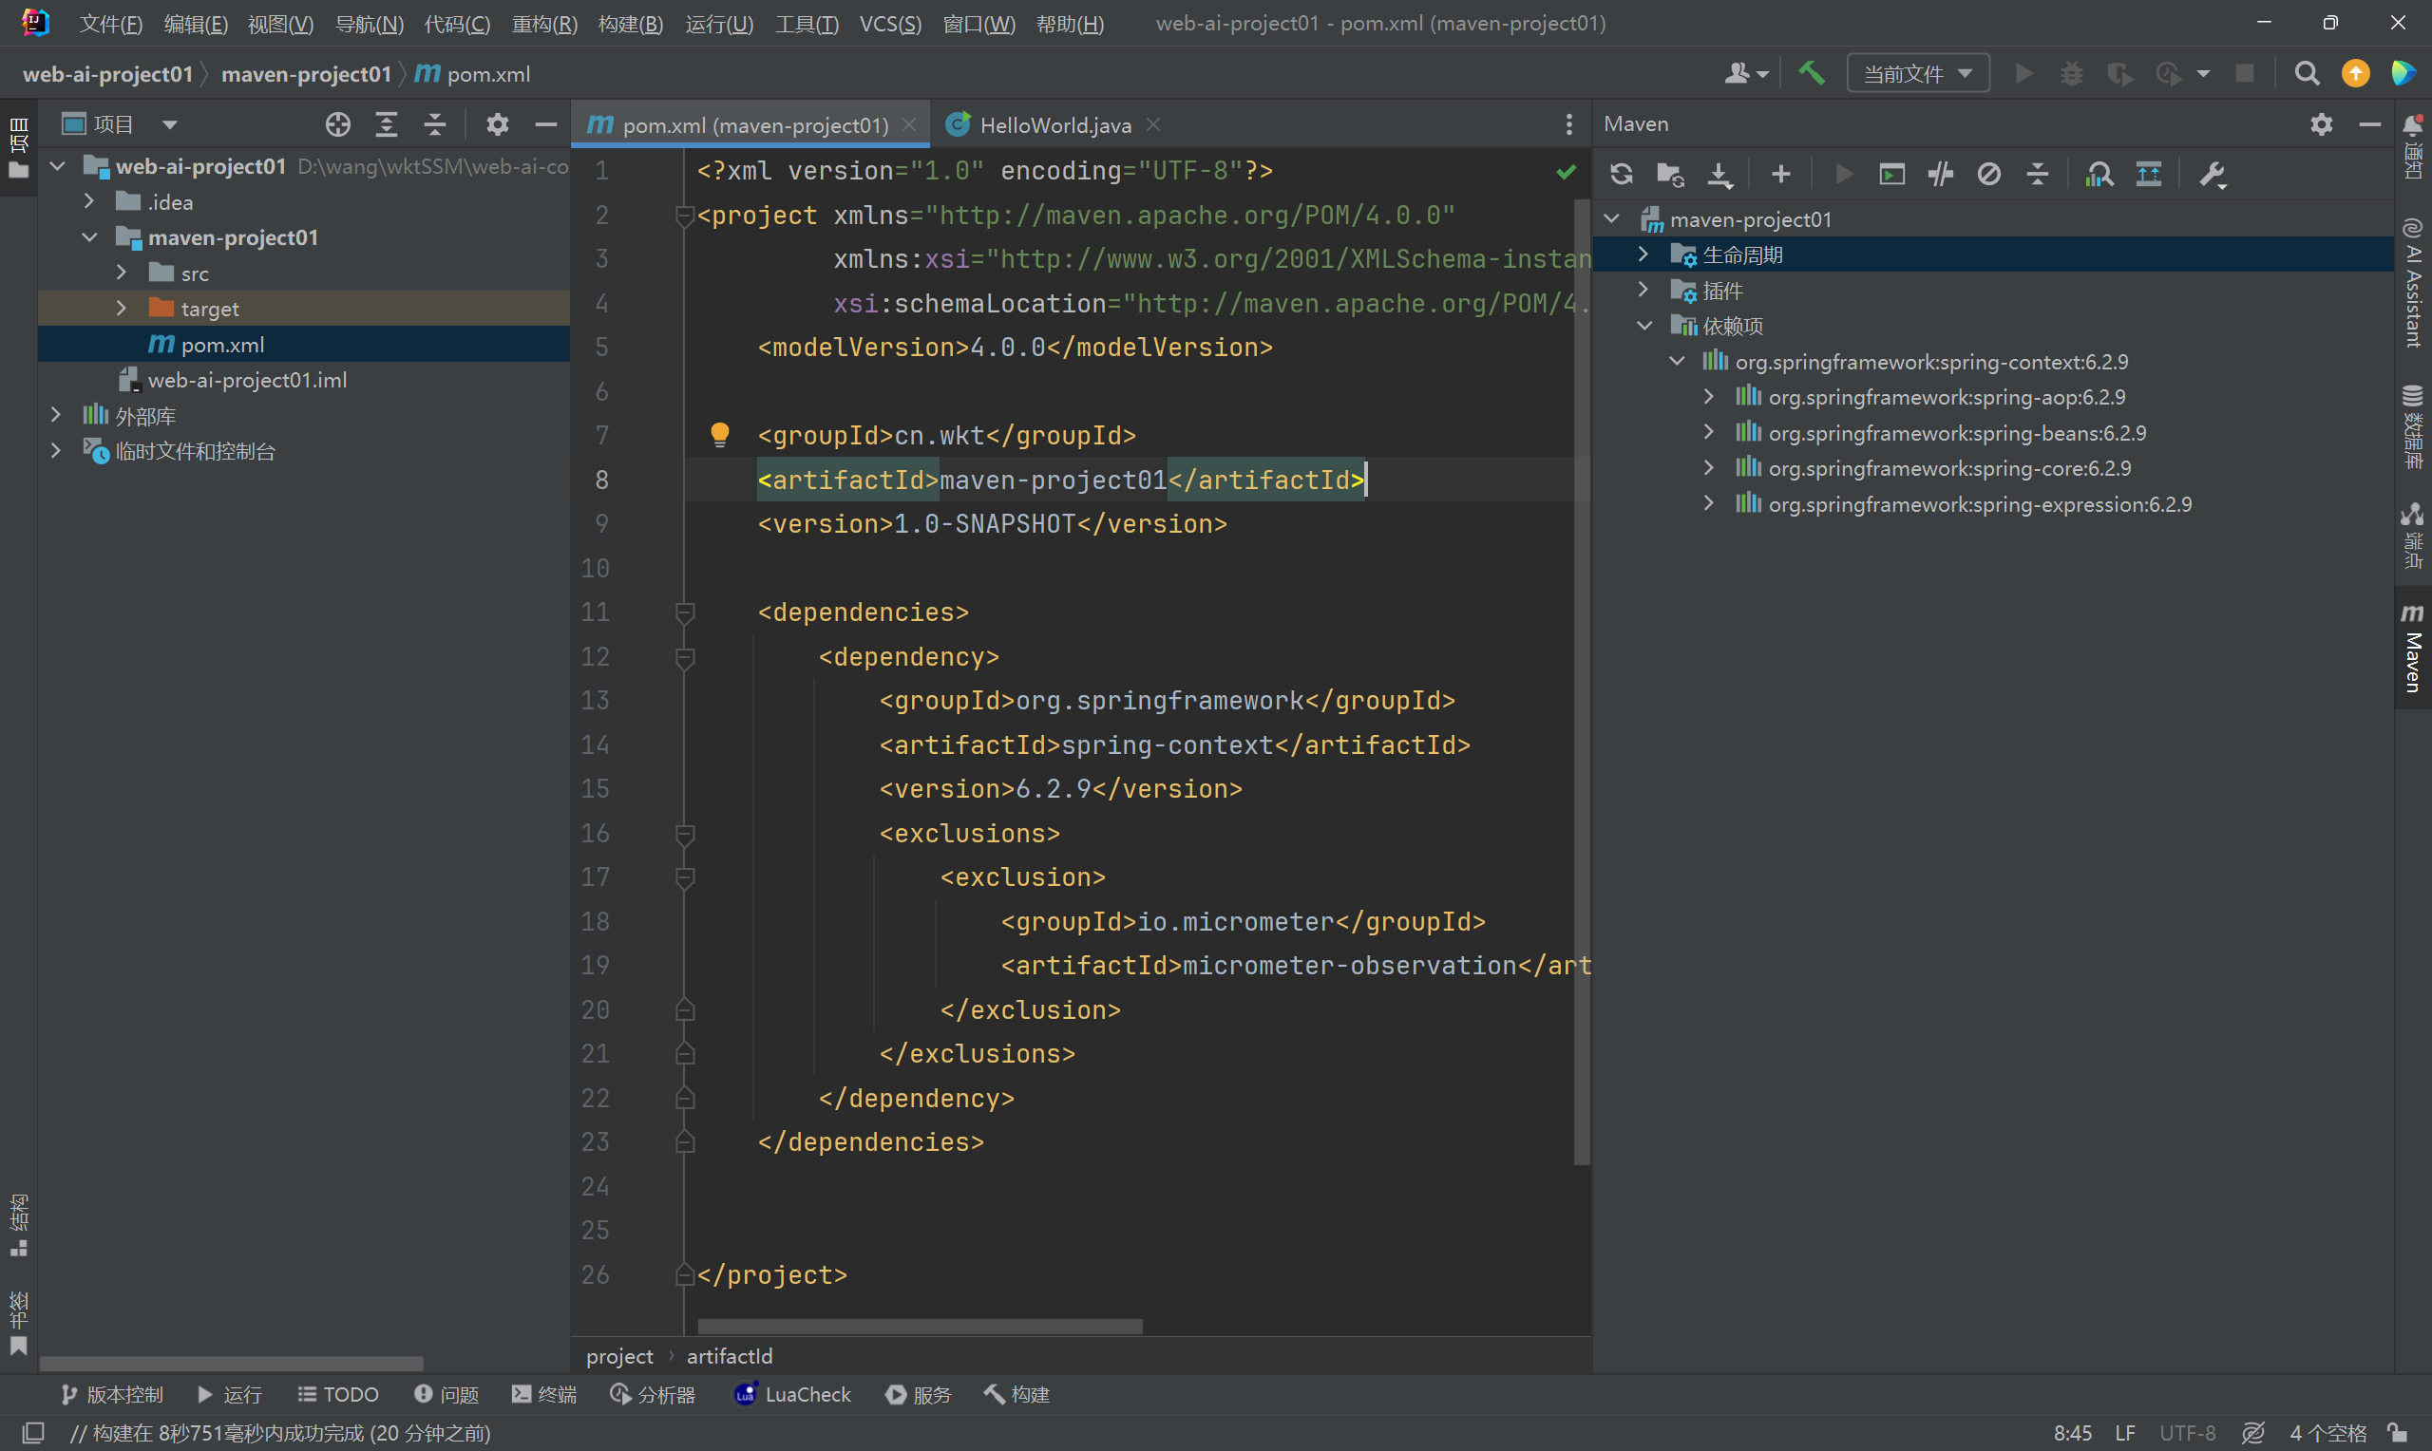Click the editor horizontal scrollbar

click(x=920, y=1327)
